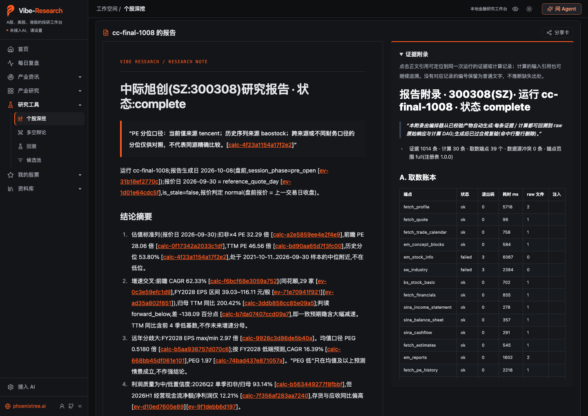Expand the 产业资讯 menu
This screenshot has width=588, height=416.
point(44,77)
